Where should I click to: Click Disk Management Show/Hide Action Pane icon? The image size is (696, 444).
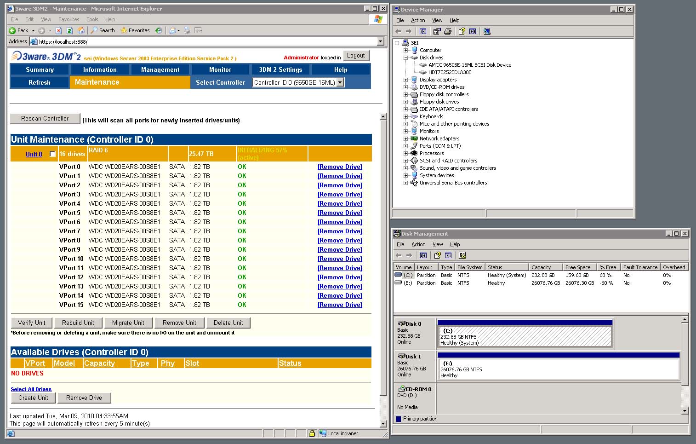tap(448, 255)
